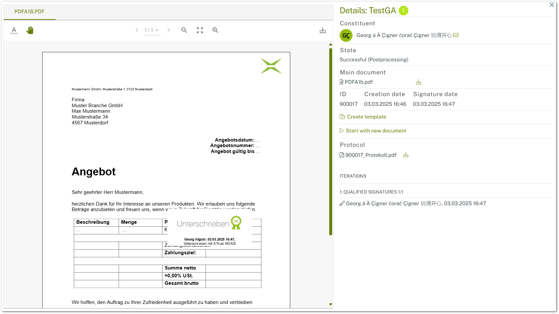Click the GÇ constituent avatar
The height and width of the screenshot is (314, 559).
point(346,35)
